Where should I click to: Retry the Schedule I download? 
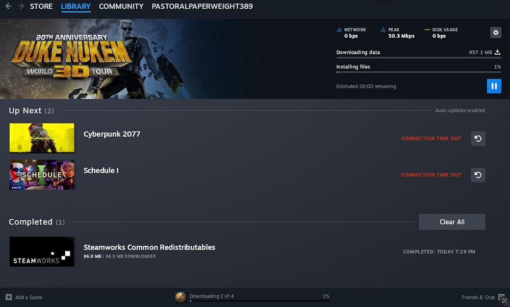pos(478,175)
